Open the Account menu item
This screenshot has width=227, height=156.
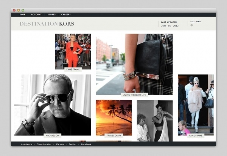tap(36, 14)
